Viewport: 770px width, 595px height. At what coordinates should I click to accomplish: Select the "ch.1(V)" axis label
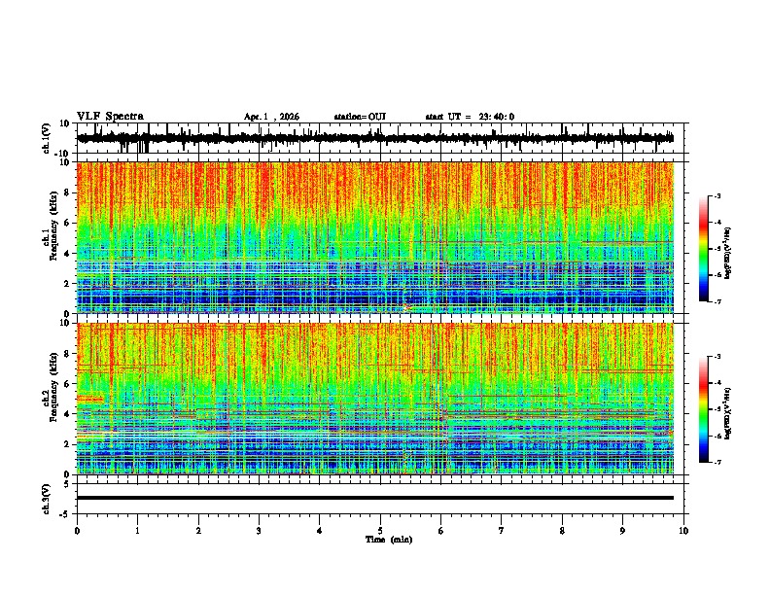pyautogui.click(x=47, y=138)
